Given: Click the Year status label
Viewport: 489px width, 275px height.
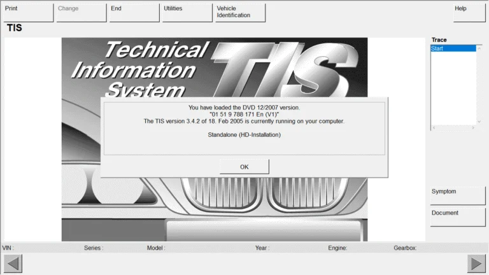Looking at the screenshot, I should tap(262, 248).
